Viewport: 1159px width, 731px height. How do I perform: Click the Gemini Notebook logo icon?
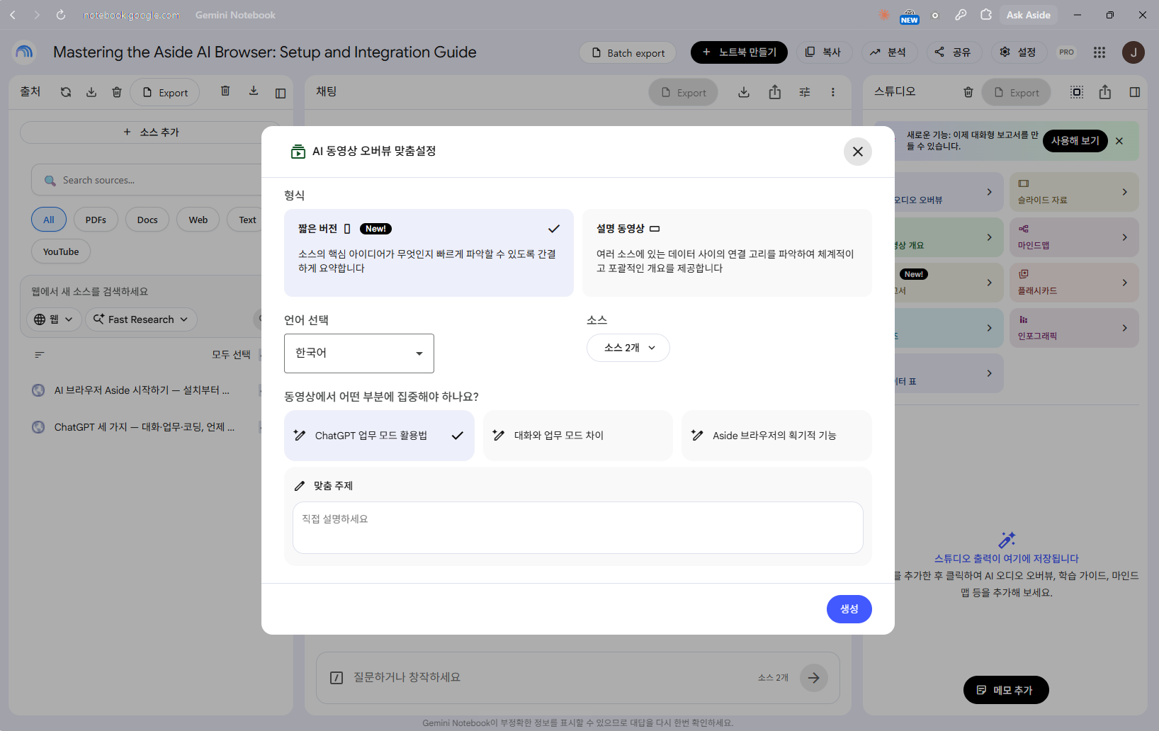tap(24, 52)
